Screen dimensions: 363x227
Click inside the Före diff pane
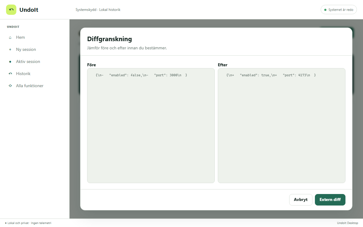(x=151, y=126)
